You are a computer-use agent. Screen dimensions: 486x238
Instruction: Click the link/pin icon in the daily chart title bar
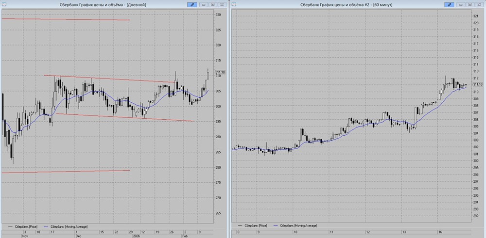[x=192, y=5]
